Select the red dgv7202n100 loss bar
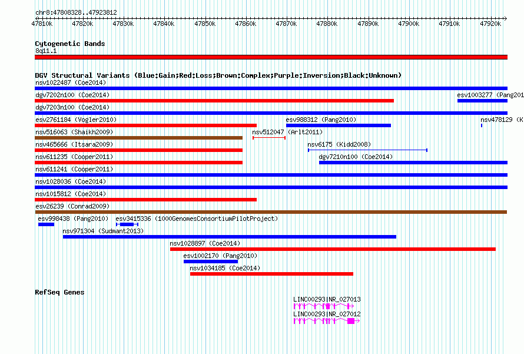Image resolution: width=524 pixels, height=354 pixels. click(214, 101)
